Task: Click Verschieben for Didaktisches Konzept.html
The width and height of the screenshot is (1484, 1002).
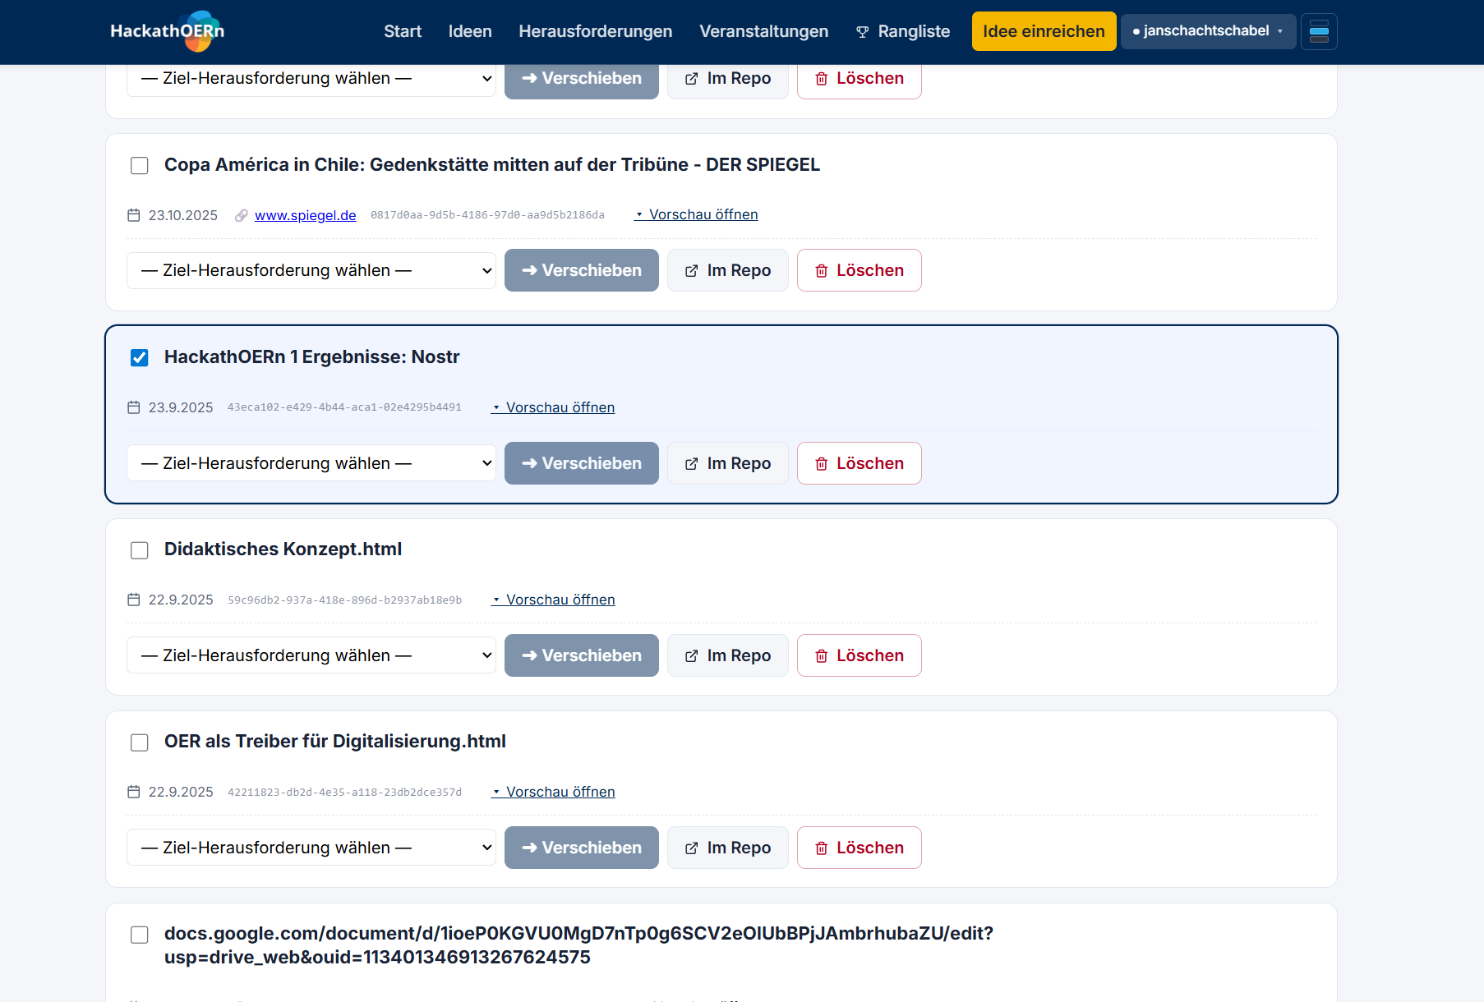Action: tap(582, 655)
